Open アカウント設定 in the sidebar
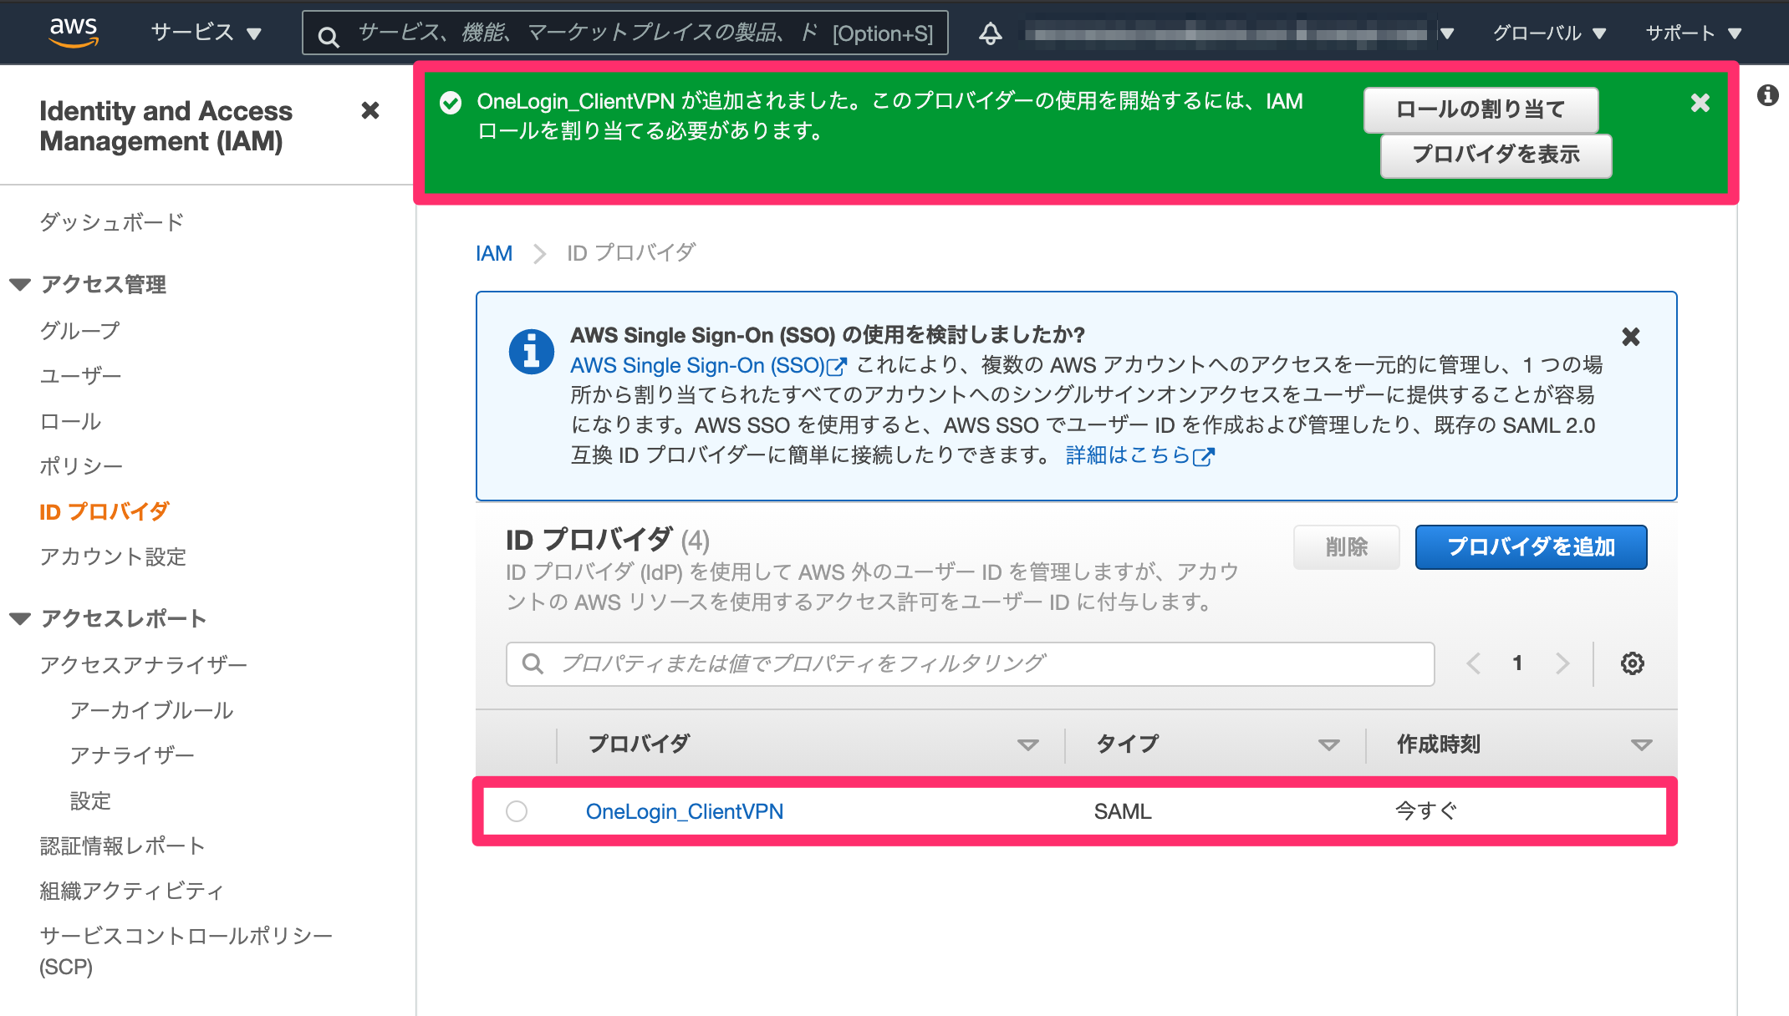Image resolution: width=1789 pixels, height=1016 pixels. [113, 556]
